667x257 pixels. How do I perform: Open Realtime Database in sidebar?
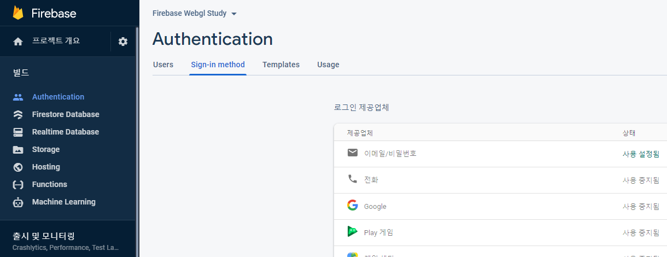(66, 132)
